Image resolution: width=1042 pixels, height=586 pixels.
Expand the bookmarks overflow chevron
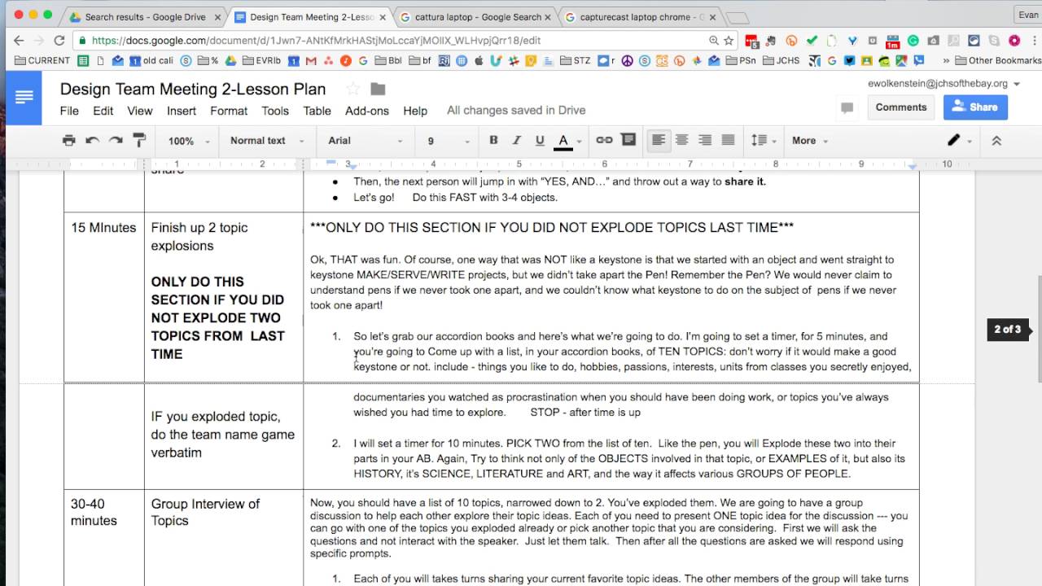(x=946, y=60)
